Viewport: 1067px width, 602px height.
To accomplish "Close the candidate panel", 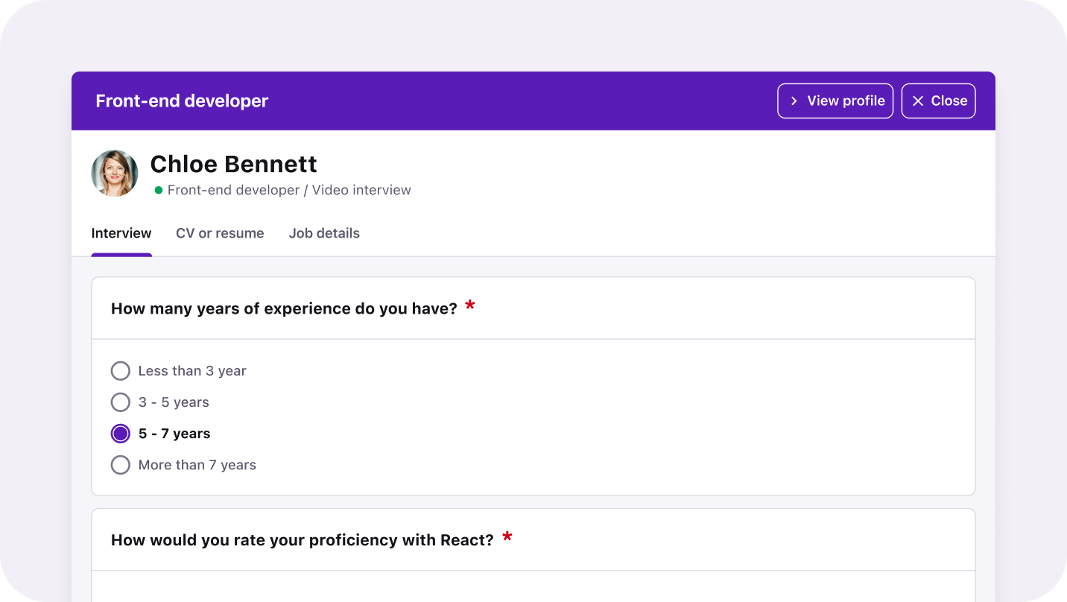I will point(938,101).
